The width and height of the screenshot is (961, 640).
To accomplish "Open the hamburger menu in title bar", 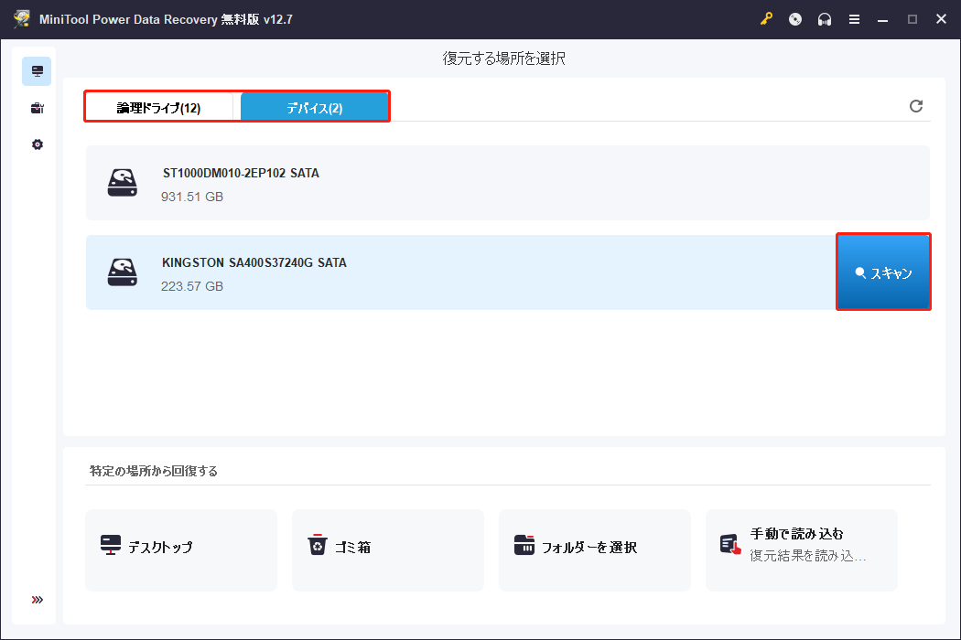I will (854, 18).
